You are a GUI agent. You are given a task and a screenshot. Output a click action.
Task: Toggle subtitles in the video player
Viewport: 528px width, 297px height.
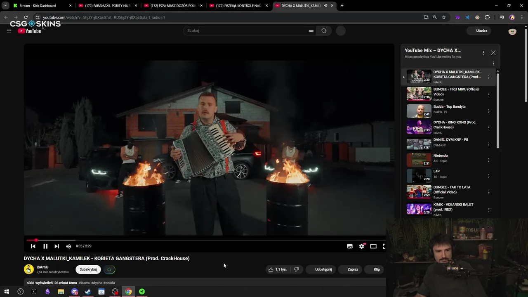[x=350, y=246]
